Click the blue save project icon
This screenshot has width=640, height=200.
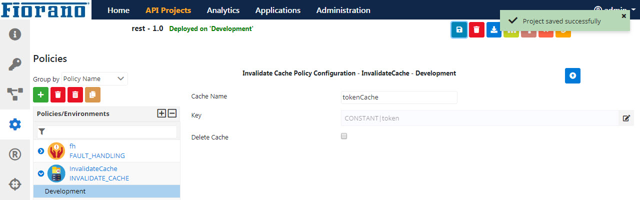[459, 30]
